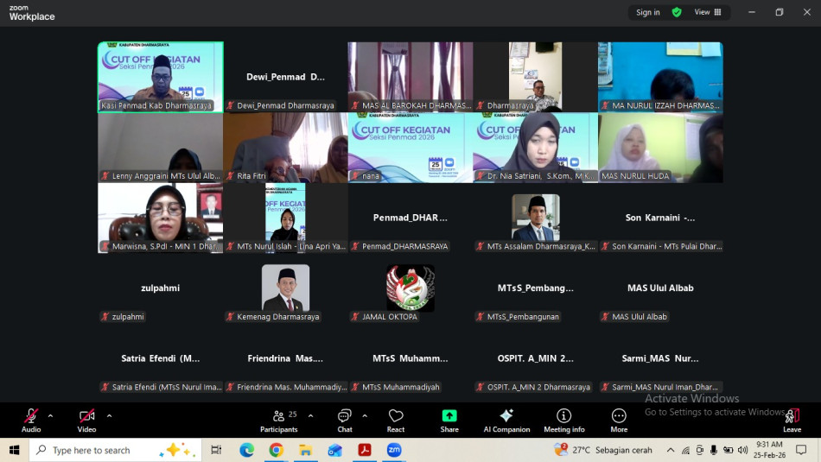Show Meeting info

pyautogui.click(x=564, y=421)
